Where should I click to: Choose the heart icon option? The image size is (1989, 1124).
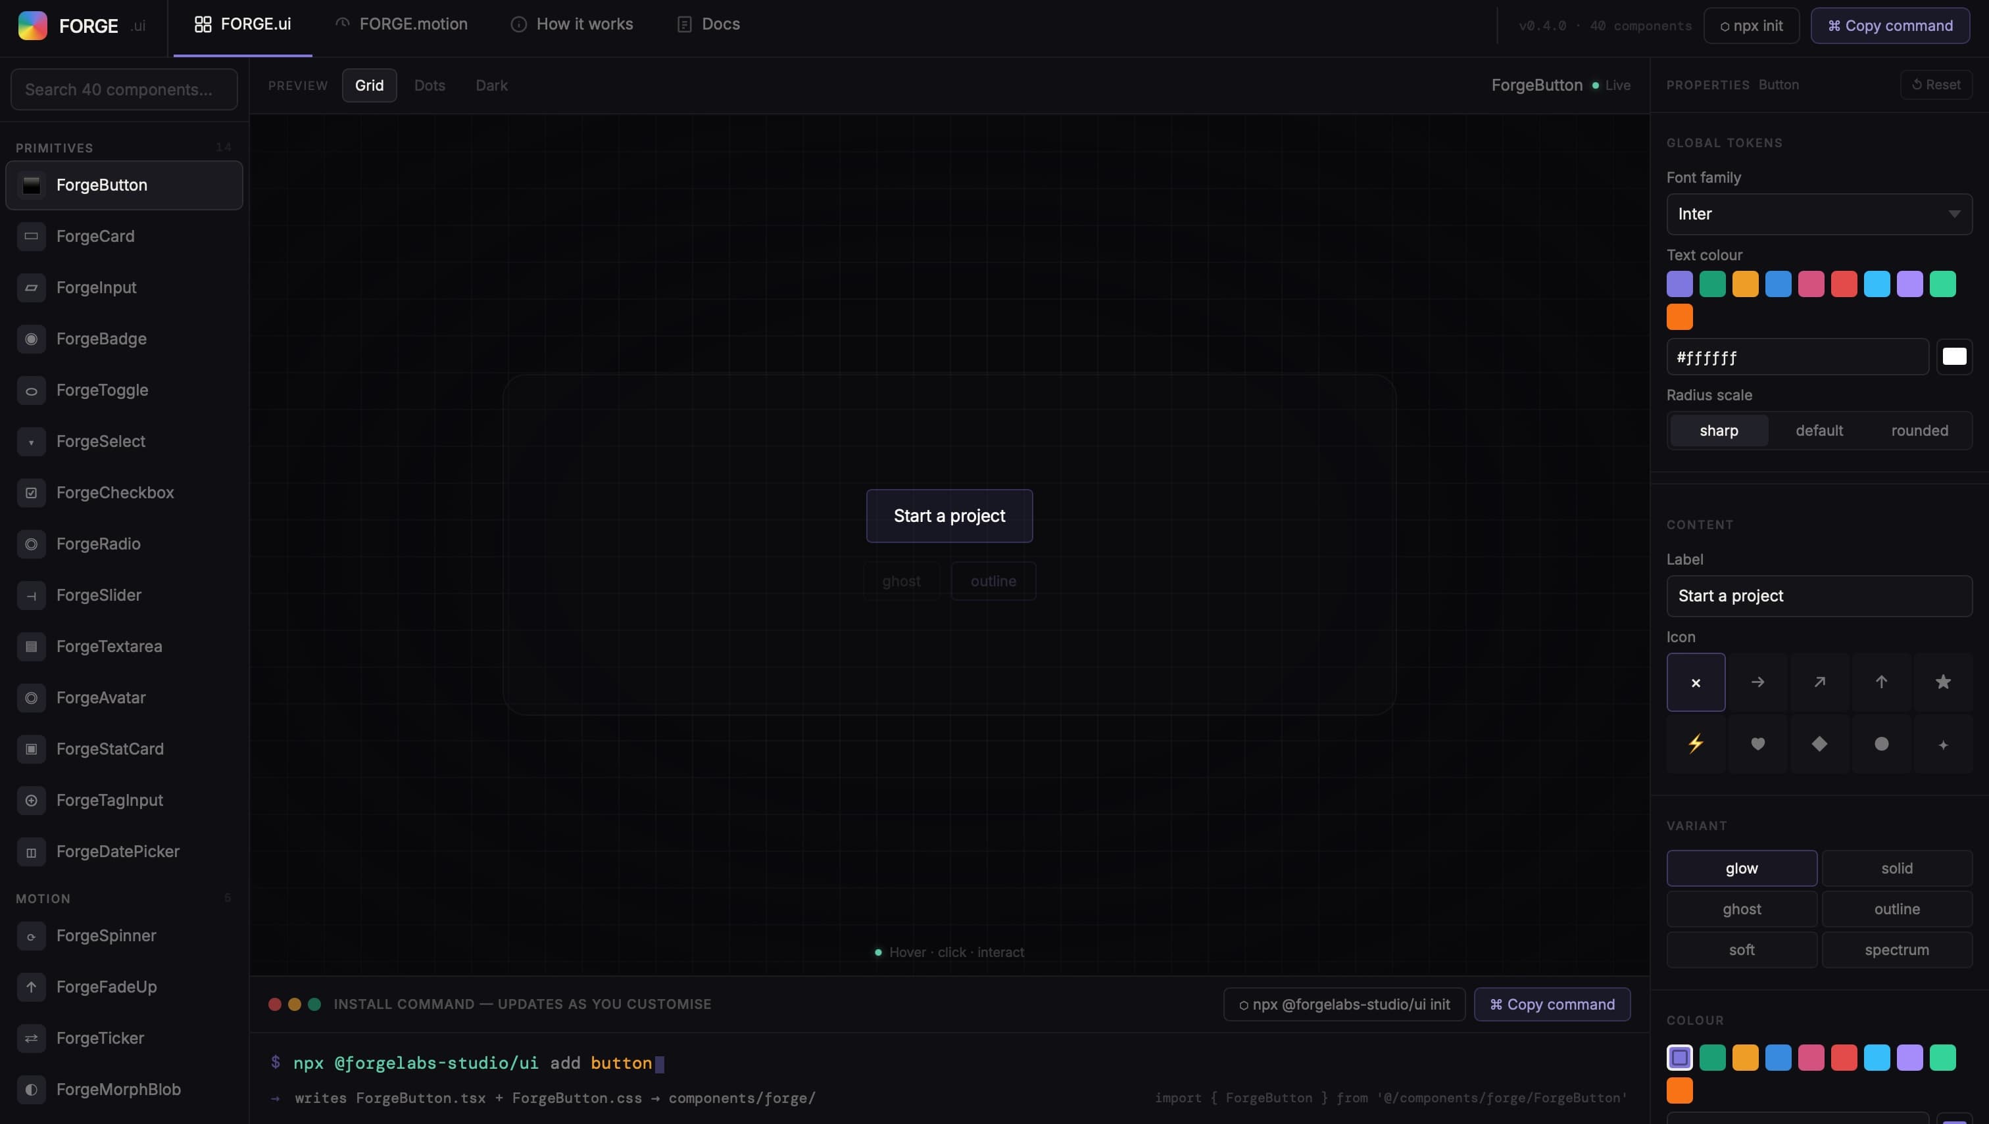tap(1757, 743)
